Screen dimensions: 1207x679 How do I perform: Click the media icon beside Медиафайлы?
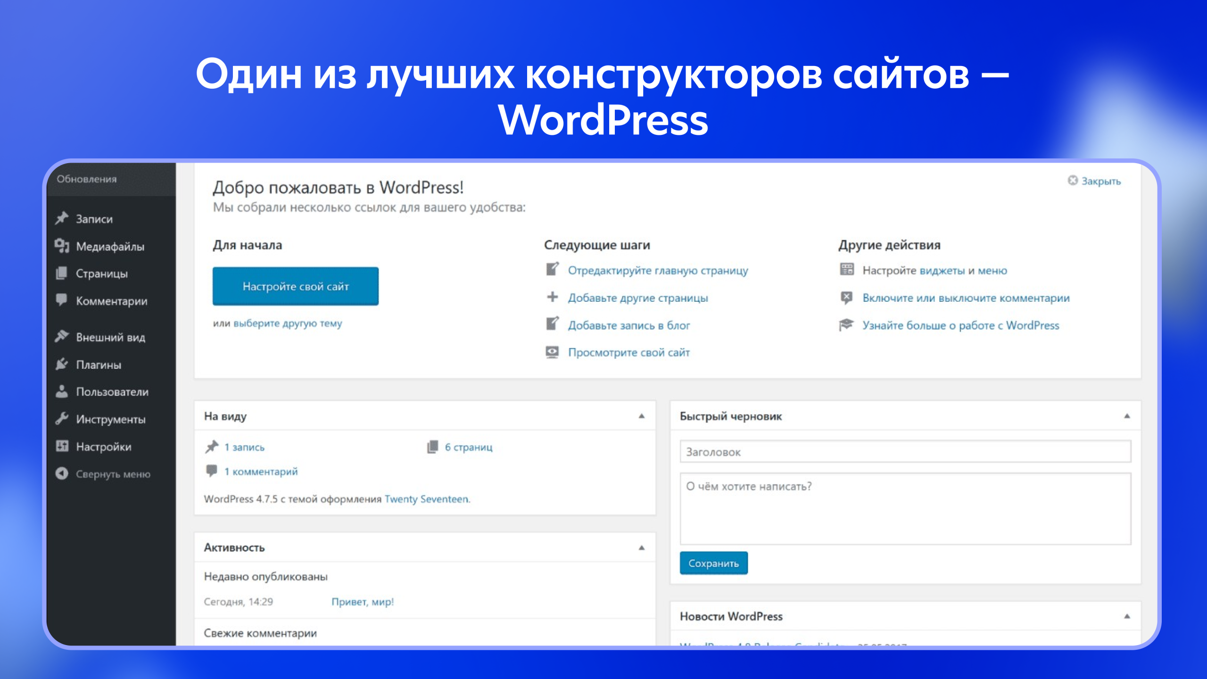click(x=62, y=246)
